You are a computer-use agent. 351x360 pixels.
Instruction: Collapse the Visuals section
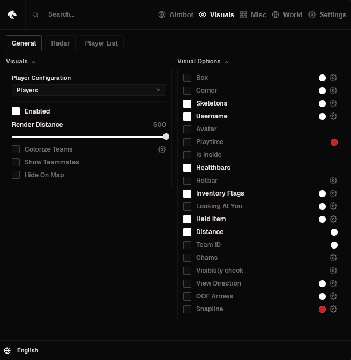coord(34,62)
